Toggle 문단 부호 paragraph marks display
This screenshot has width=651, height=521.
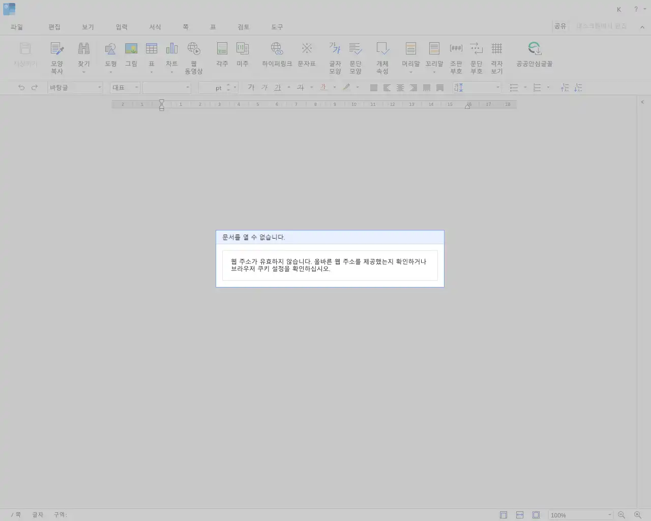(x=477, y=49)
